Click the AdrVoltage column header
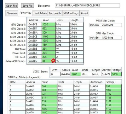 pyautogui.click(x=96, y=82)
